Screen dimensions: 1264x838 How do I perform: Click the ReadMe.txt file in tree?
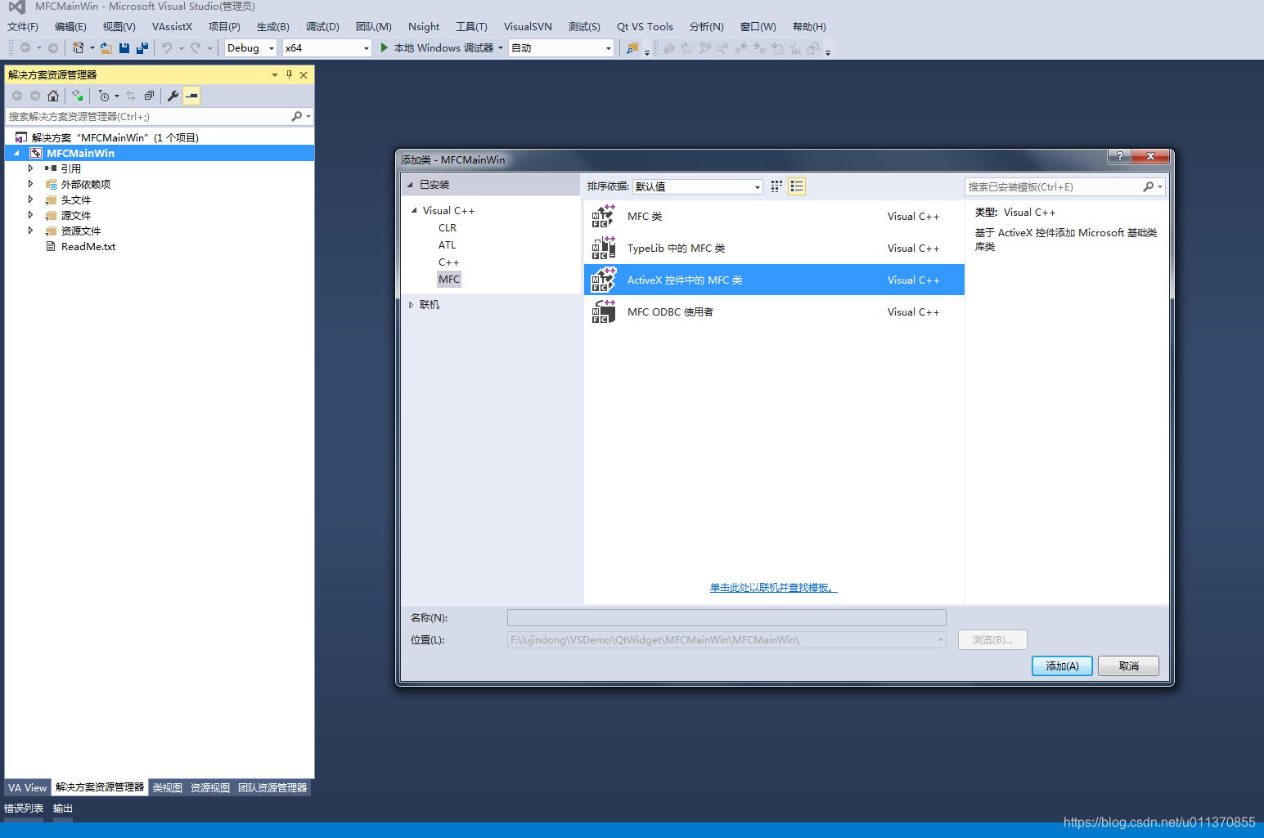coord(88,246)
